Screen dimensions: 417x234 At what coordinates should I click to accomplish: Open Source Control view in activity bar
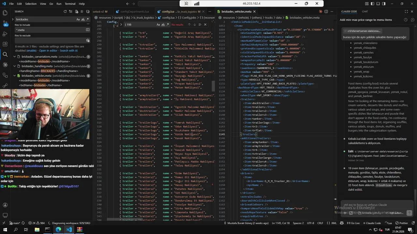tap(5, 23)
